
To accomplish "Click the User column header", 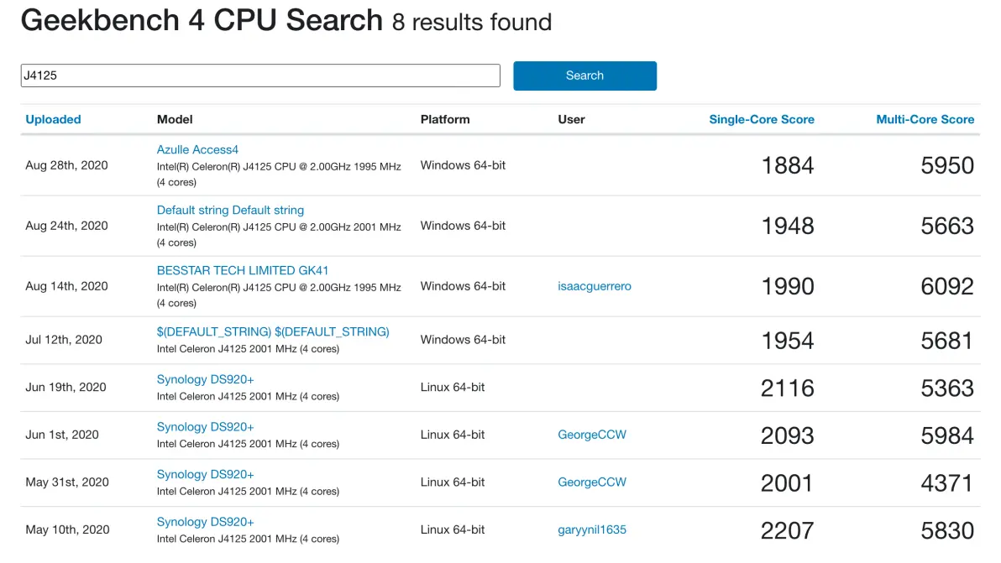I will [x=571, y=119].
